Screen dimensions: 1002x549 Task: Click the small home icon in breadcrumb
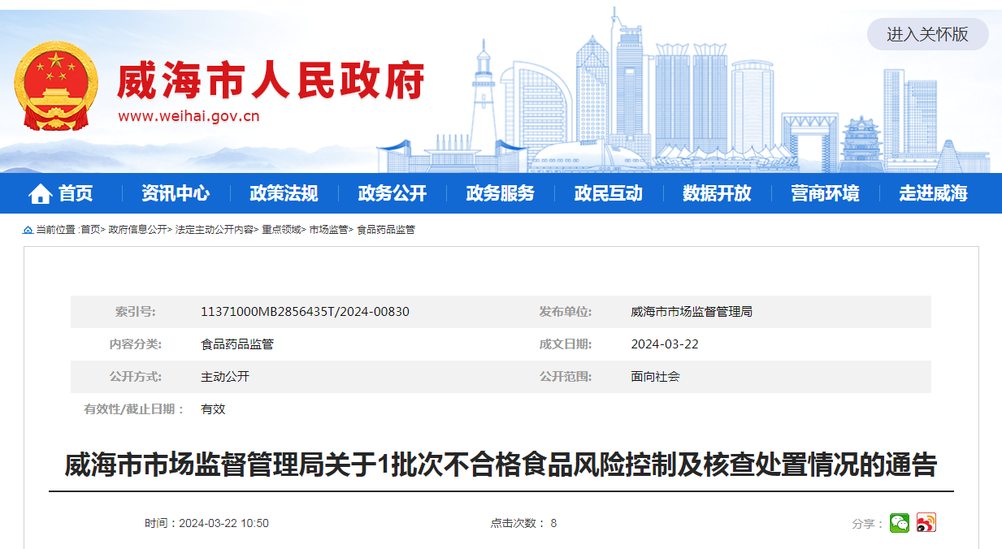pyautogui.click(x=28, y=230)
